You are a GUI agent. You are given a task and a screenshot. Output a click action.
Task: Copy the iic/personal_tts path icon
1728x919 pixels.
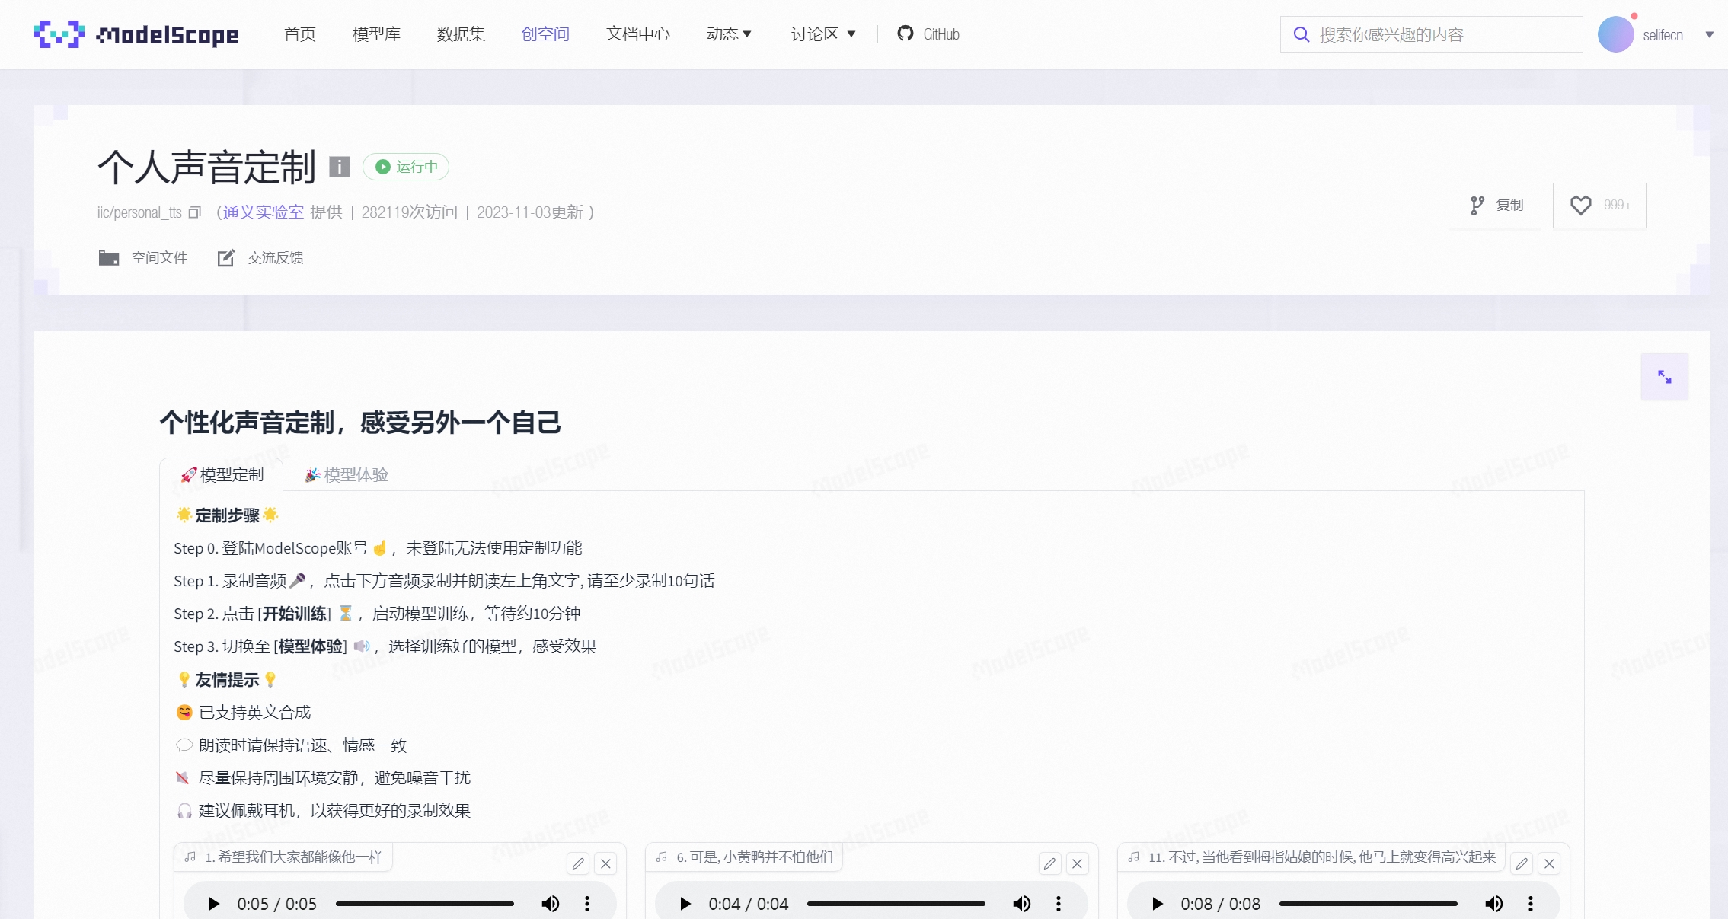(x=195, y=212)
